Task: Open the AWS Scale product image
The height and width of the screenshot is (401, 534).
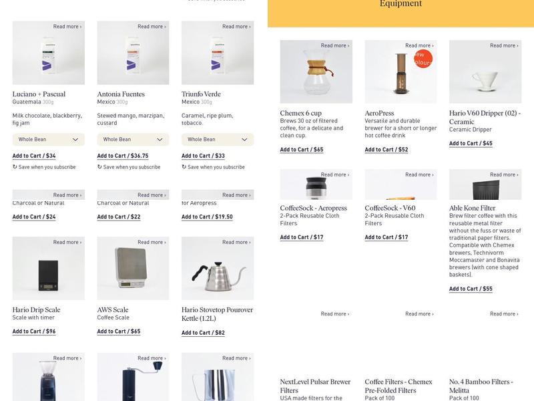Action: point(133,269)
